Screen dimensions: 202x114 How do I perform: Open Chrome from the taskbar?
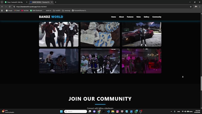[99, 111]
